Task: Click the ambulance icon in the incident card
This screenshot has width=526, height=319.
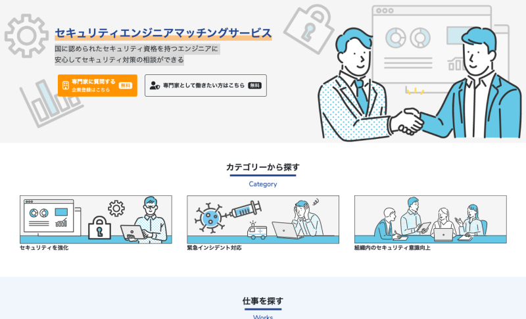Action: tap(257, 230)
